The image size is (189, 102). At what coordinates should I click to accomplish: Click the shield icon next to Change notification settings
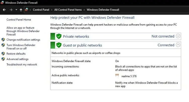[3, 40]
